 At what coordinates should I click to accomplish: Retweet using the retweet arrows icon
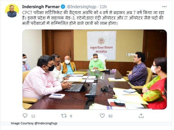64,116
